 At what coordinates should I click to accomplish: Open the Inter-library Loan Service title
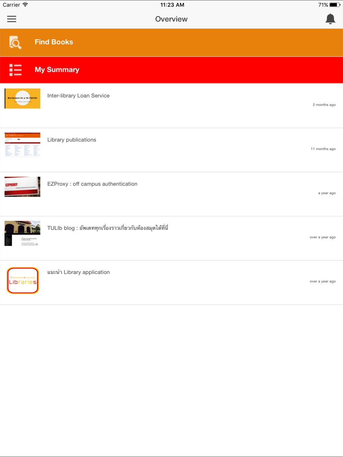coord(79,96)
